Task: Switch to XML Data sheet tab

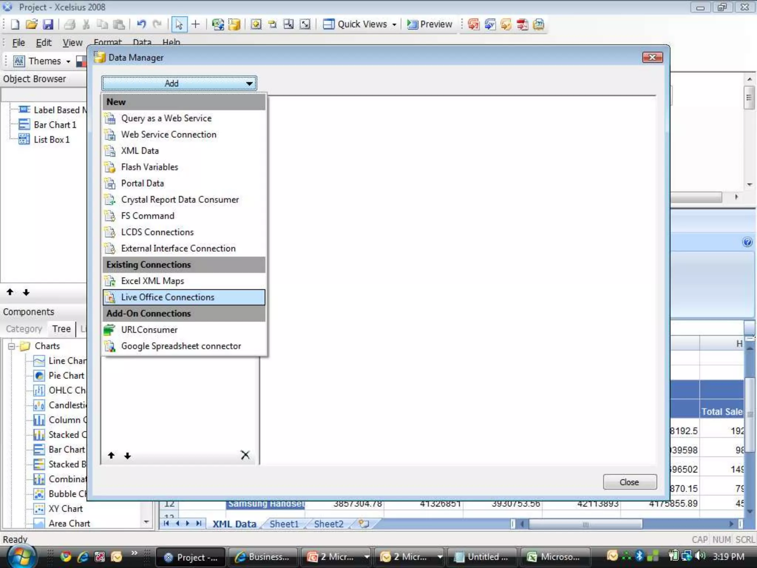Action: [234, 524]
